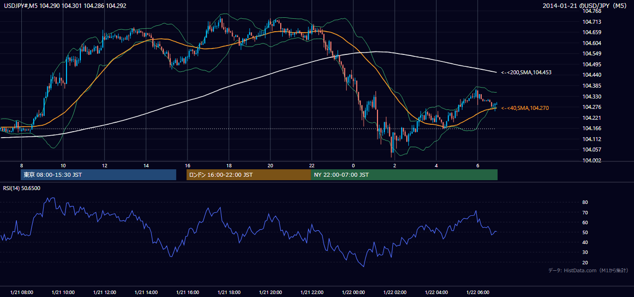Select the ロンドン 16:00-22:00 JST session bar
Image resolution: width=634 pixels, height=297 pixels.
[x=249, y=175]
